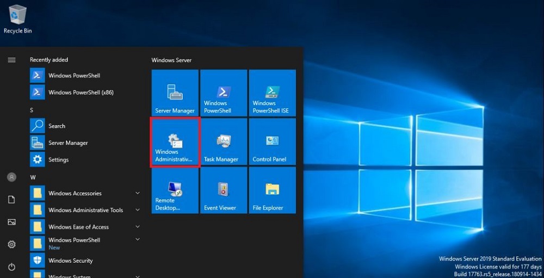This screenshot has width=544, height=278.
Task: Open the Windows Administrative Tools tile
Action: click(175, 141)
